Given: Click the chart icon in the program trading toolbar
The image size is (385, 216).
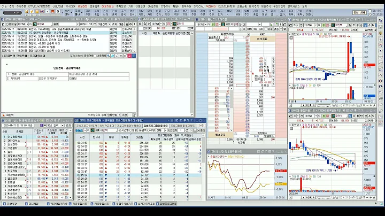Looking at the screenshot, I should (195, 130).
